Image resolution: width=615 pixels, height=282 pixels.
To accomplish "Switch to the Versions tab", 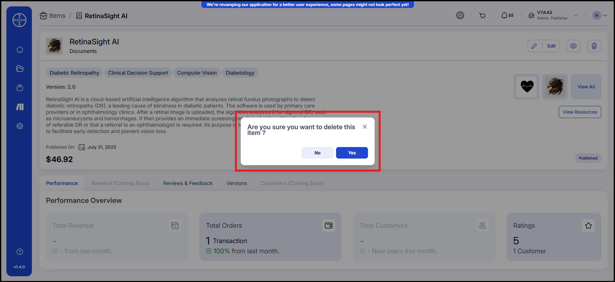I will [236, 183].
